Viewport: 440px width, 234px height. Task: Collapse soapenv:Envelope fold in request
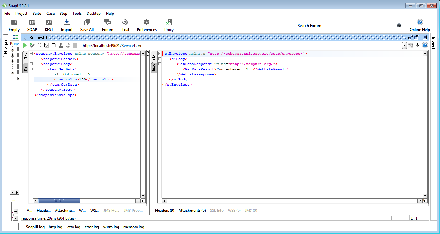click(31, 54)
